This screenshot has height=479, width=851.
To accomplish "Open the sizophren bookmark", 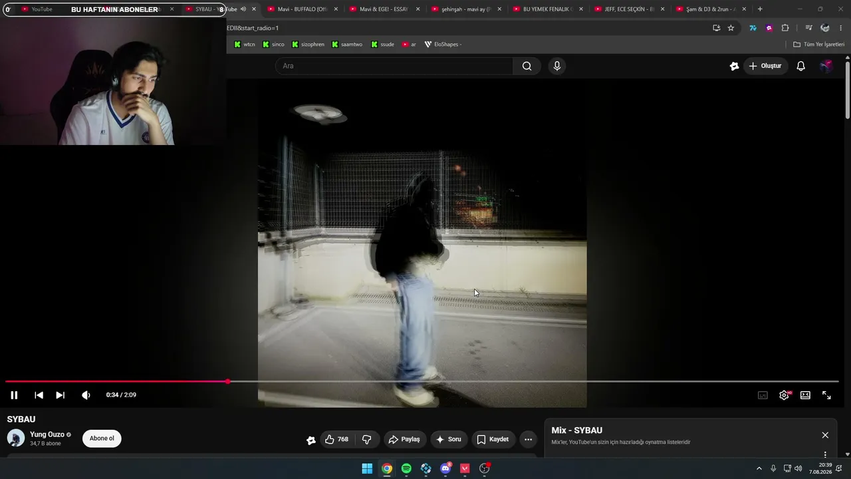I will coord(308,45).
